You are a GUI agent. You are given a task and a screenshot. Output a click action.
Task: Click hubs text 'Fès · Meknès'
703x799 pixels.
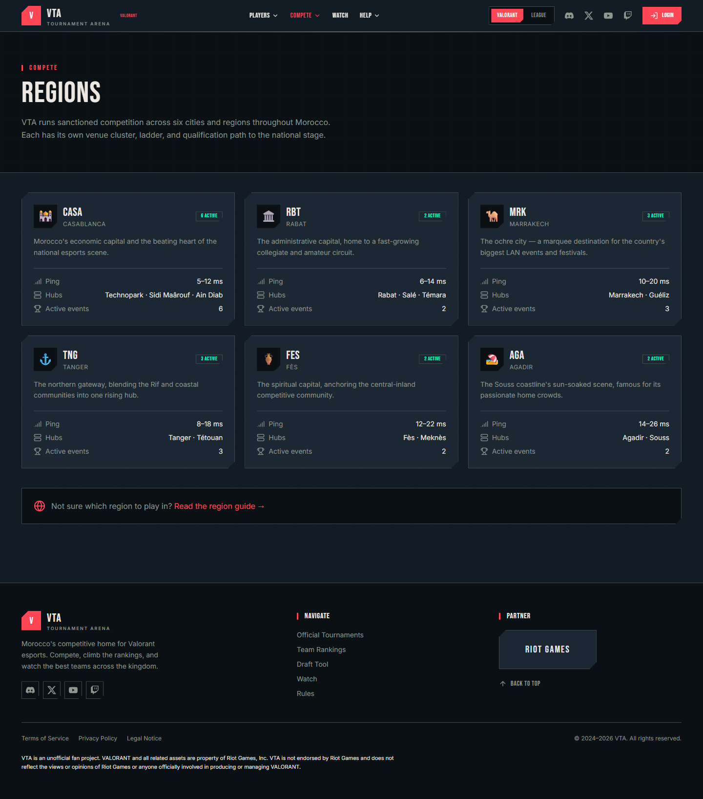click(425, 438)
